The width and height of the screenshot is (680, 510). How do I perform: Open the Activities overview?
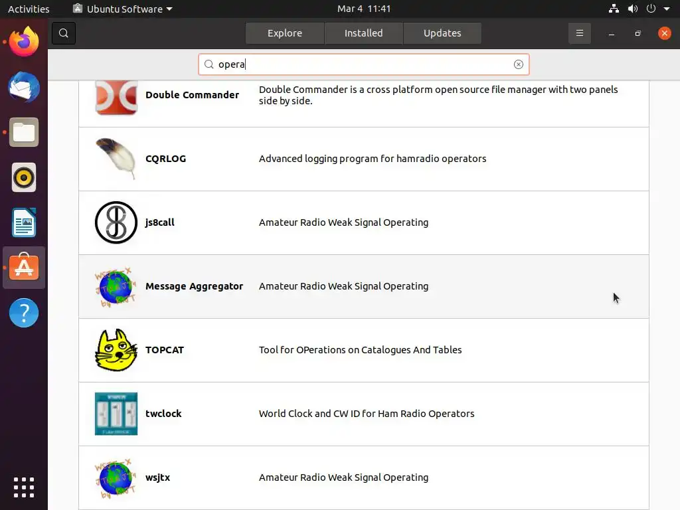(x=29, y=9)
